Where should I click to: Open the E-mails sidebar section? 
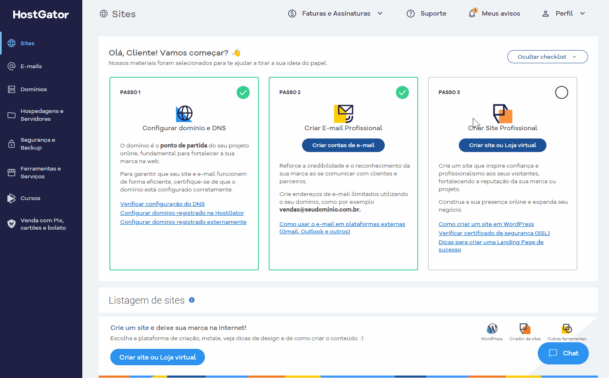pyautogui.click(x=41, y=66)
